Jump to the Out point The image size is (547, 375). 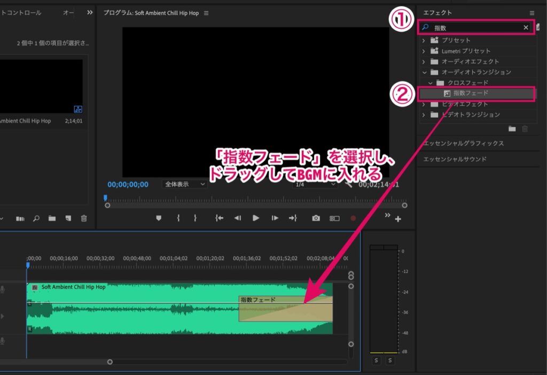tap(293, 218)
